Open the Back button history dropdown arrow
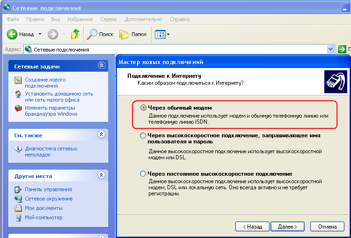Viewport: 351px width, 238px height. point(40,34)
